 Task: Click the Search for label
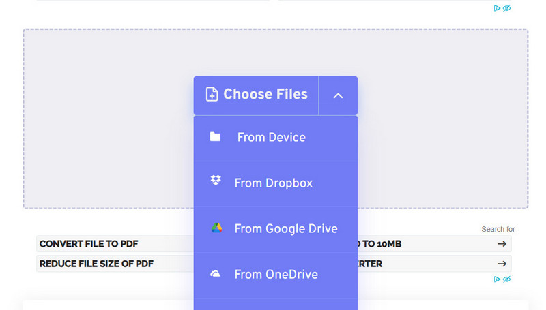click(498, 229)
